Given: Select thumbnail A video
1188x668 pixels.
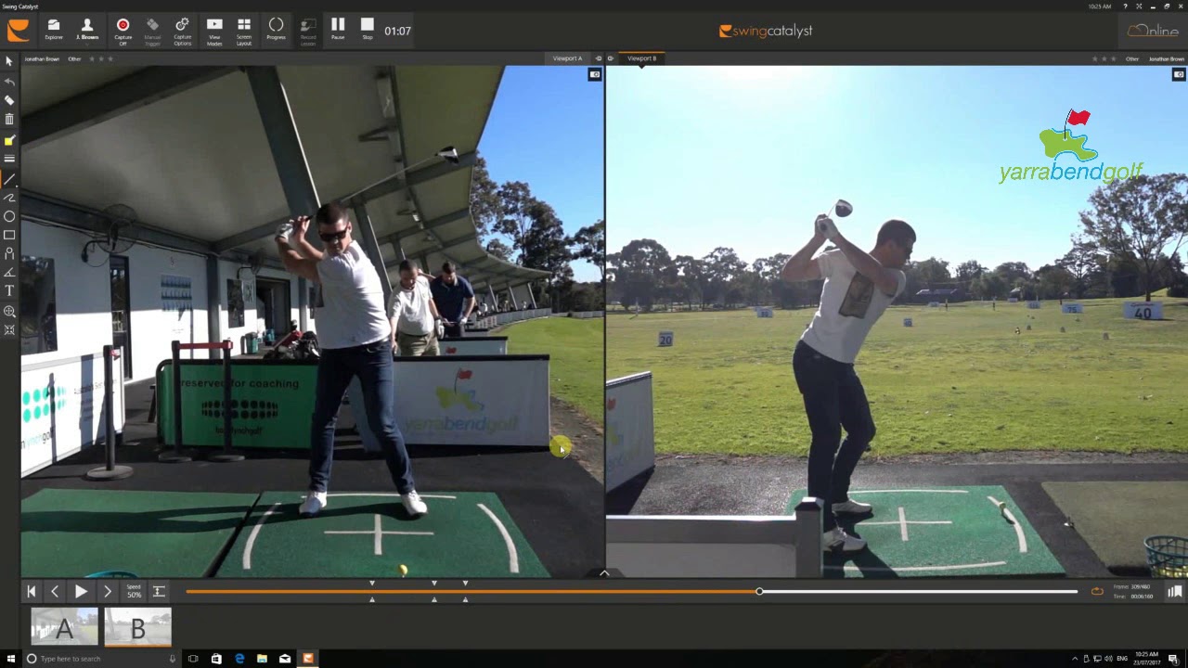Looking at the screenshot, I should [64, 627].
